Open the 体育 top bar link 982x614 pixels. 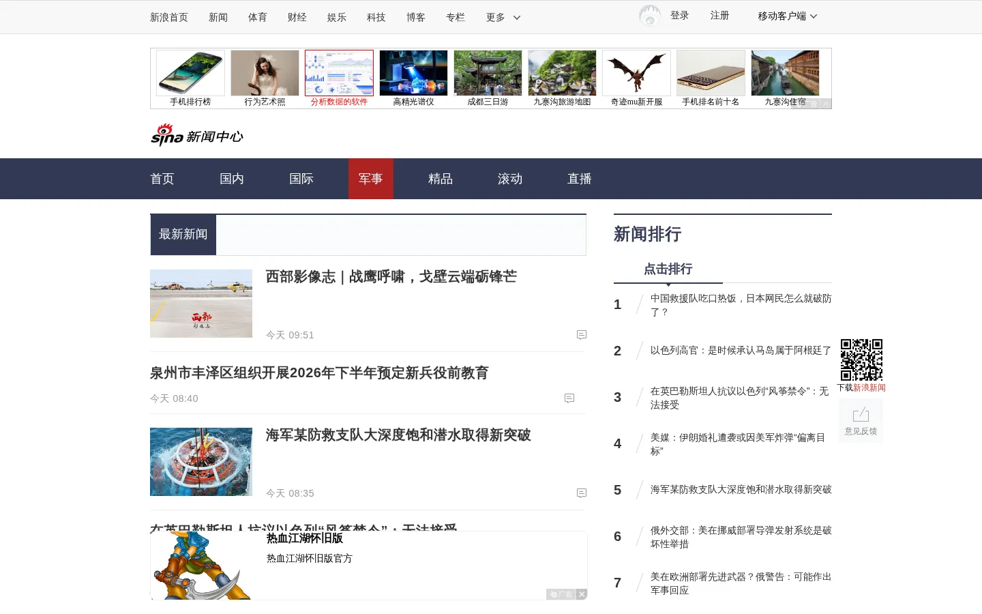258,17
